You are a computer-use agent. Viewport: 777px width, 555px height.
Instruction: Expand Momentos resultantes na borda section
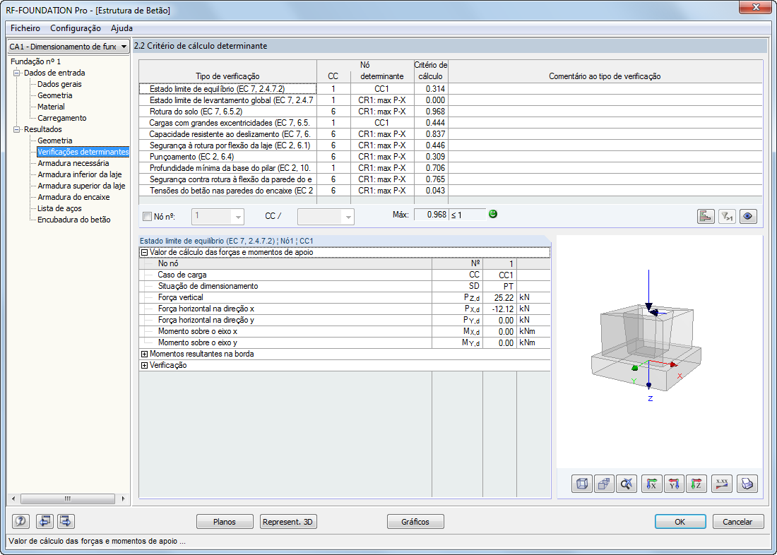tap(144, 354)
